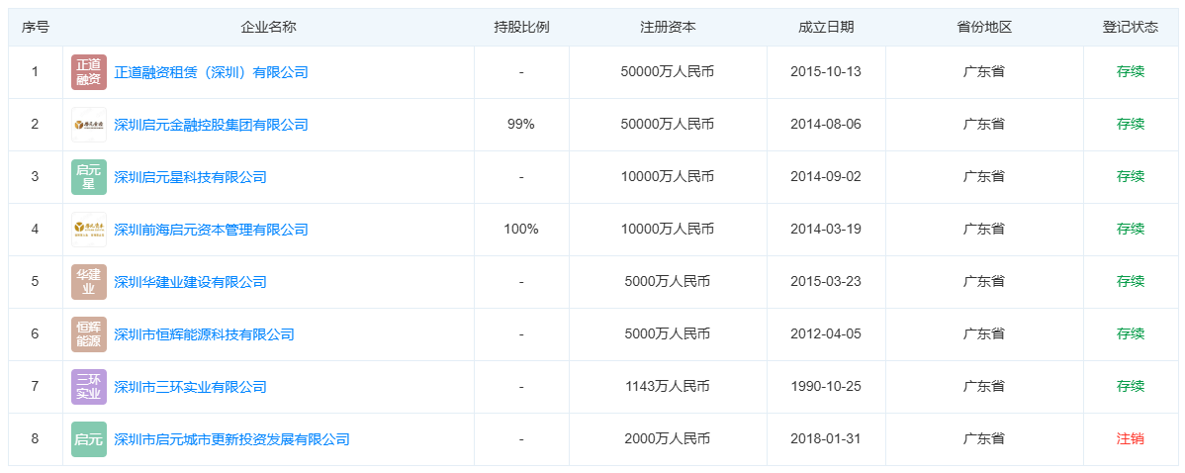Screen dimensions: 1185x473
Task: Click the 1143万人民币 registered capital cell
Action: pos(668,387)
